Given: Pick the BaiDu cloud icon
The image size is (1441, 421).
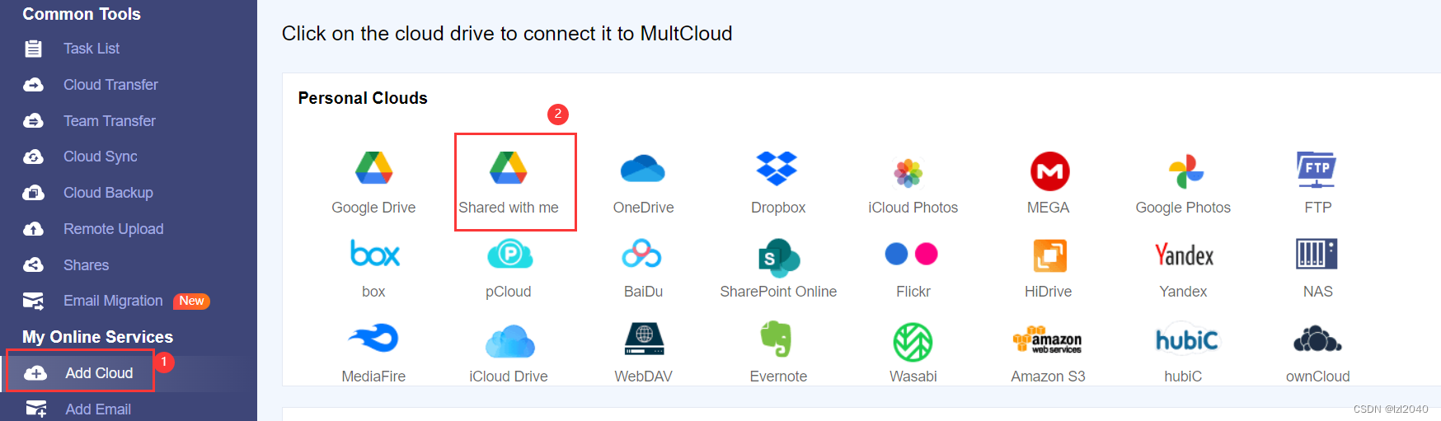Looking at the screenshot, I should coord(642,254).
